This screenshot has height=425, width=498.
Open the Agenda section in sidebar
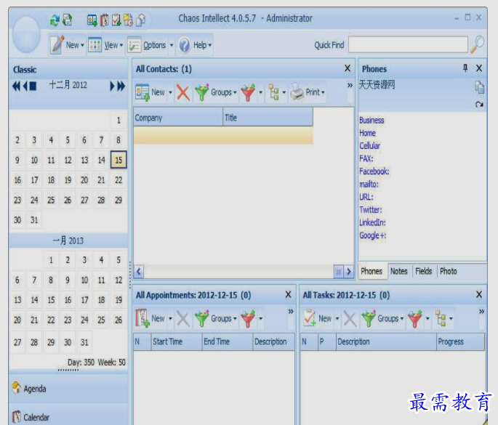pos(68,389)
